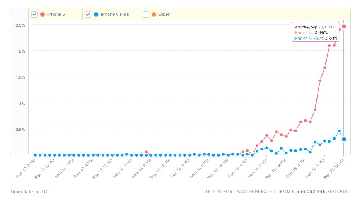
Task: Click the highlighted iPhone 6 Plus point at 0.30%
Action: [344, 139]
